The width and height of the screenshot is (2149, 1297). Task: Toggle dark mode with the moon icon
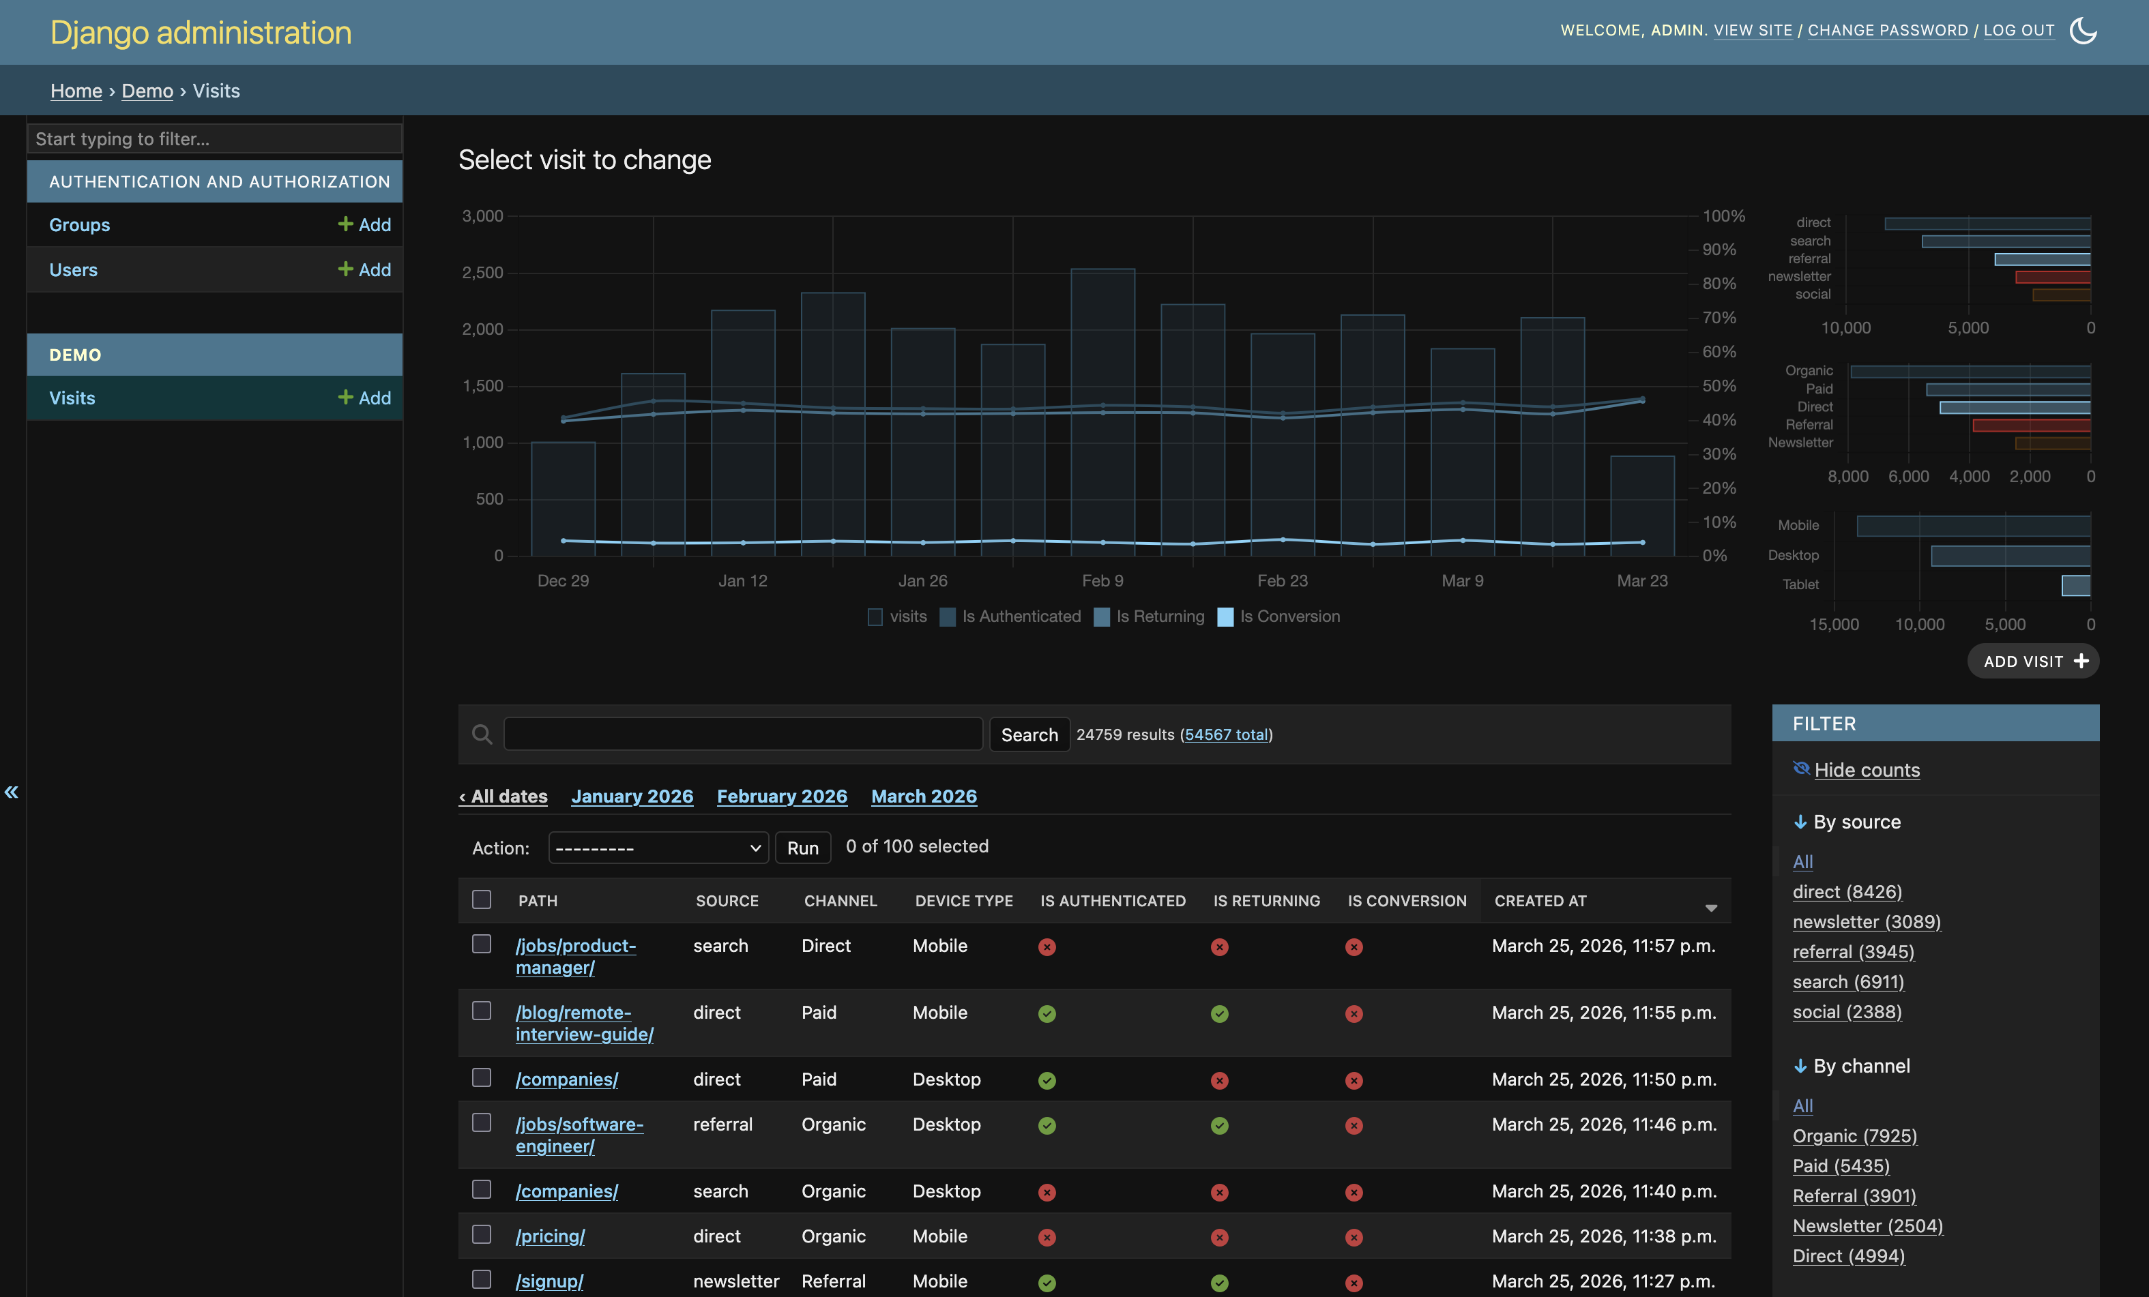pos(2084,31)
